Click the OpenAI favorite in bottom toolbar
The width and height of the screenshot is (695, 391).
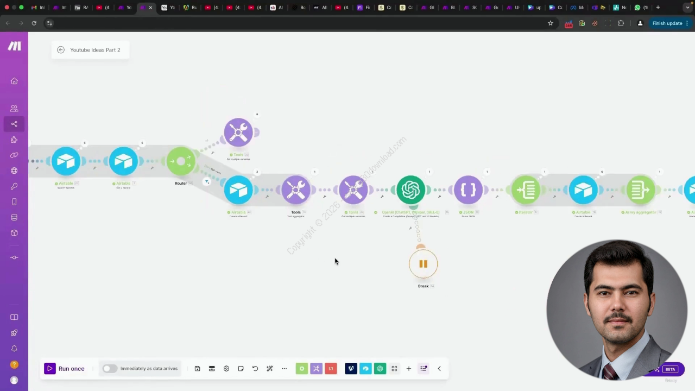coord(380,369)
